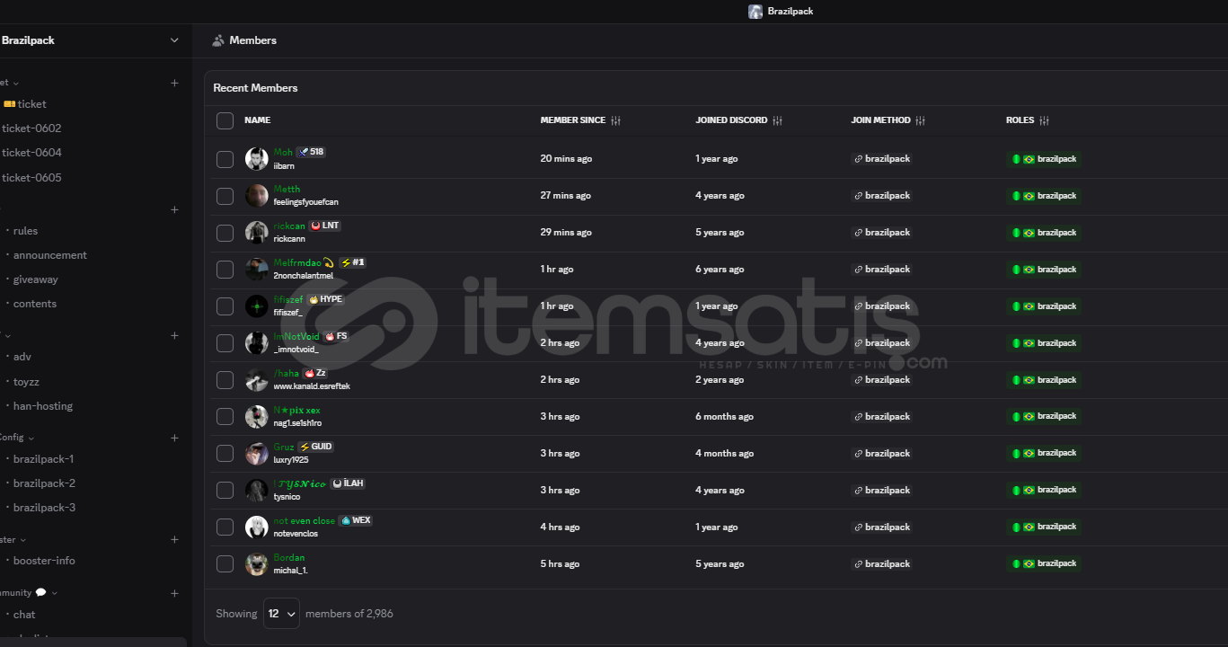Tick the select-all checkbox in table header
The width and height of the screenshot is (1228, 647).
pyautogui.click(x=225, y=120)
